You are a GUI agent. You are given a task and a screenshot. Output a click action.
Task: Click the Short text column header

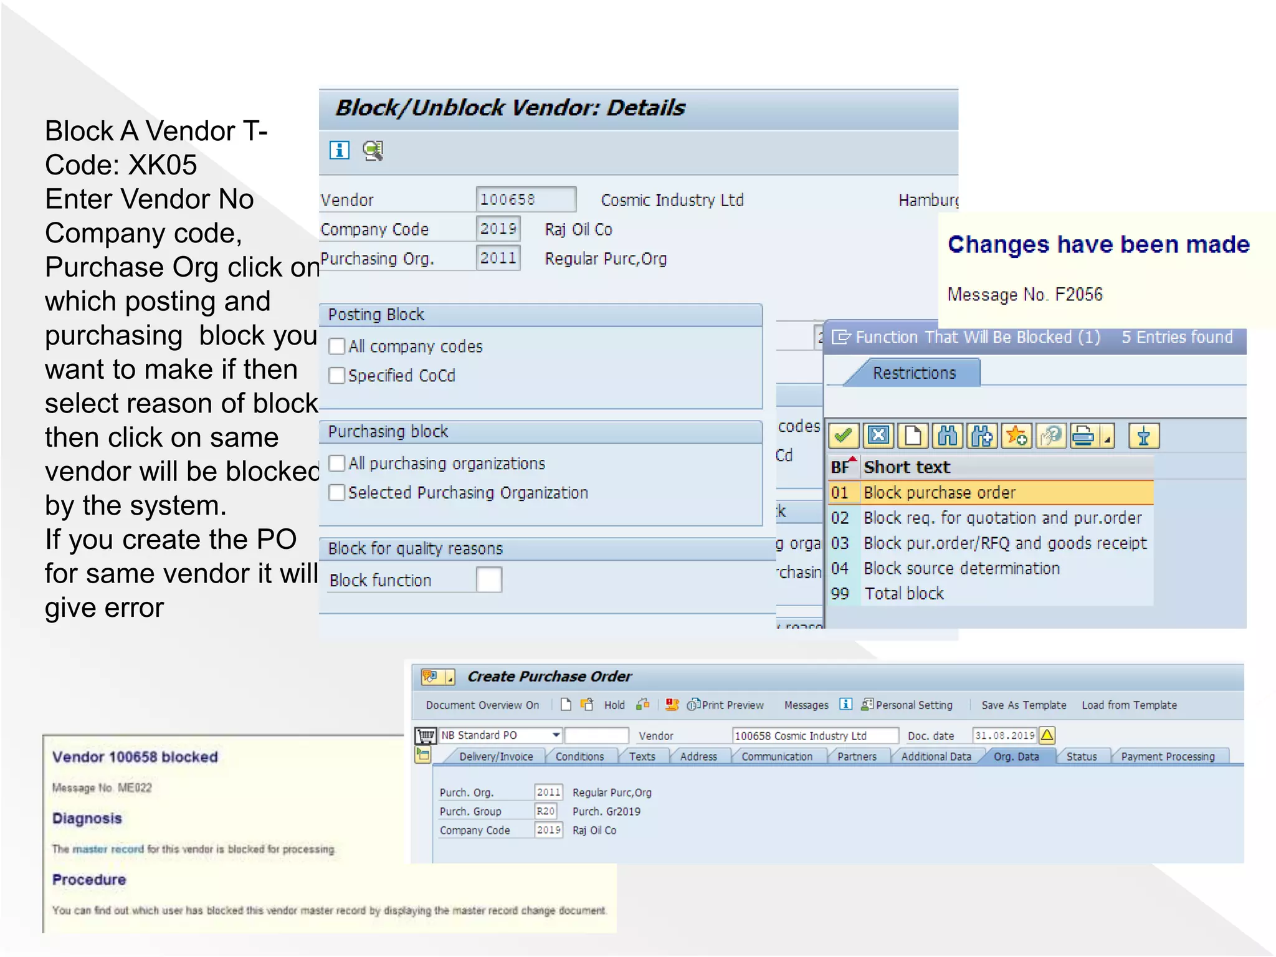pyautogui.click(x=1007, y=467)
